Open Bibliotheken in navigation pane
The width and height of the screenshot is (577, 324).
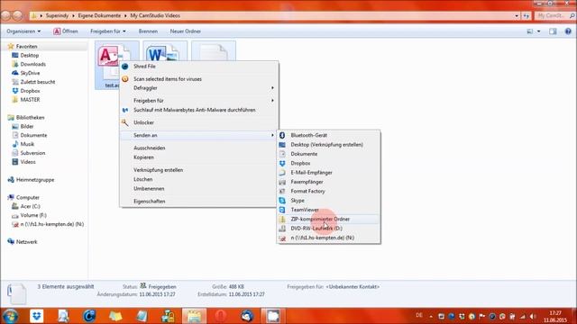click(30, 118)
